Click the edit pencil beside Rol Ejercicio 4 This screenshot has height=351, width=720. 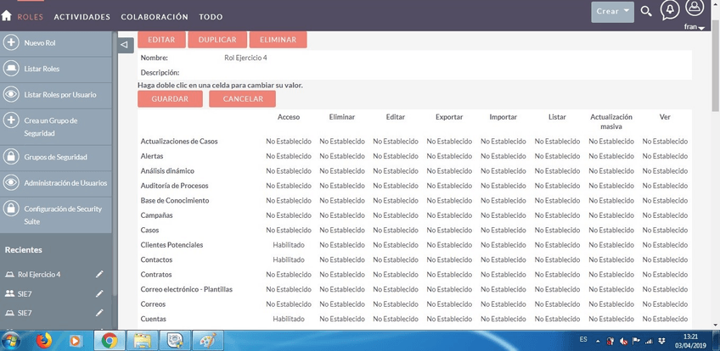pyautogui.click(x=99, y=275)
